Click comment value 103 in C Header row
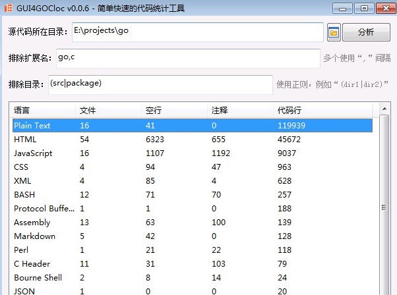The image size is (397, 295). pos(218,264)
